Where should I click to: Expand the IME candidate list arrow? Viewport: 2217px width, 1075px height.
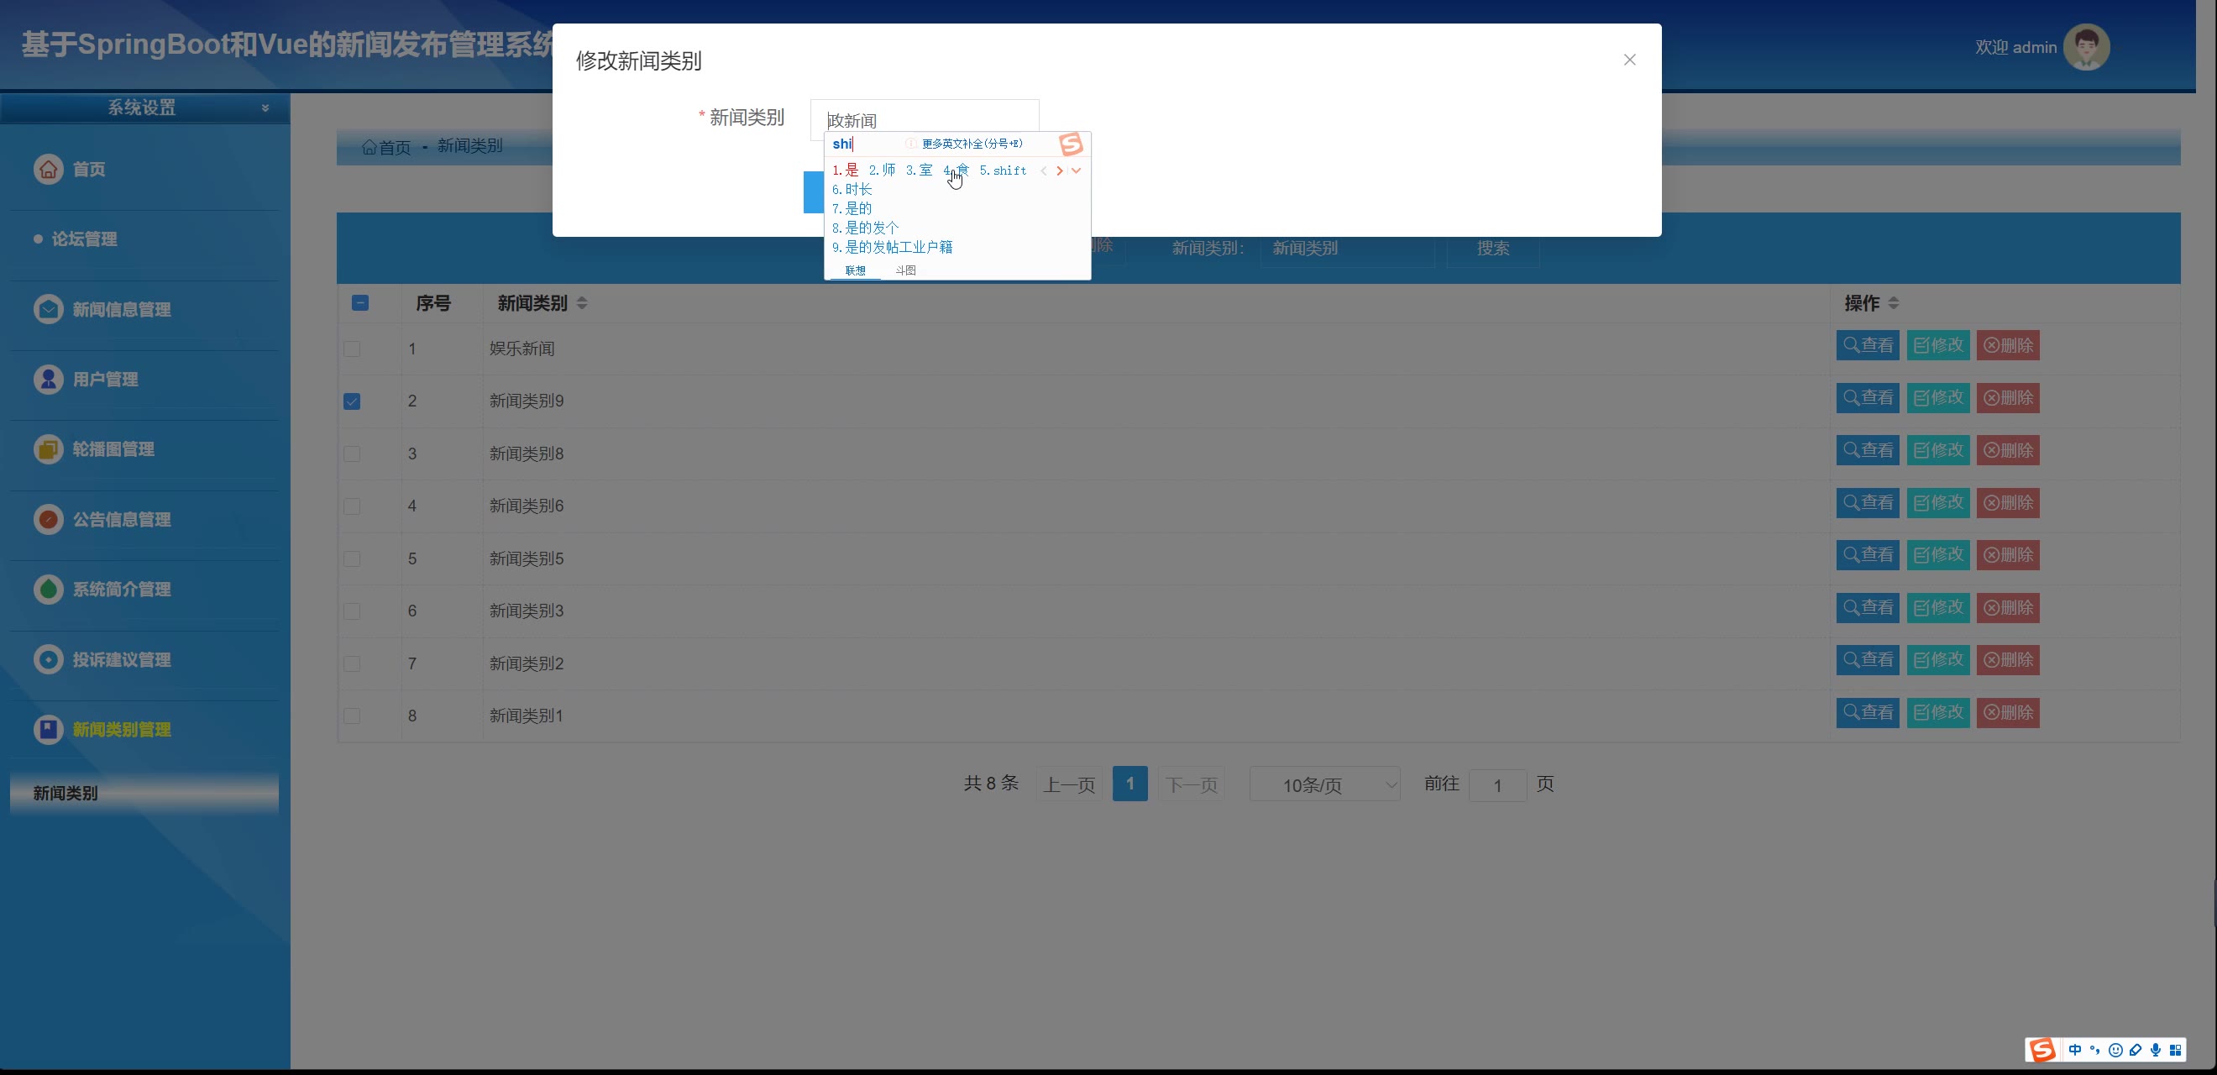point(1076,170)
